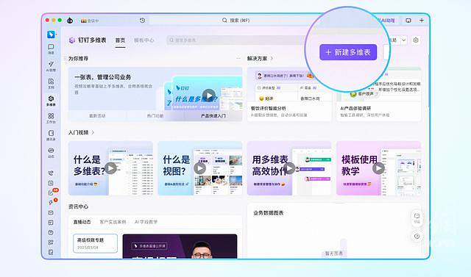
Task: Open the settings gear icon near top right
Action: [x=416, y=40]
